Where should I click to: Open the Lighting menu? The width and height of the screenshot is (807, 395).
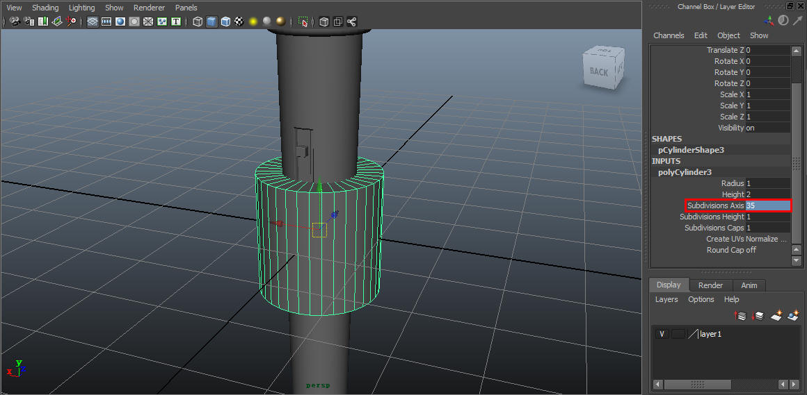pyautogui.click(x=82, y=8)
